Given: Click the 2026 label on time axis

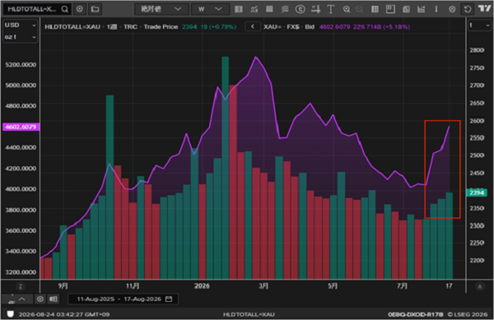Looking at the screenshot, I should [202, 285].
